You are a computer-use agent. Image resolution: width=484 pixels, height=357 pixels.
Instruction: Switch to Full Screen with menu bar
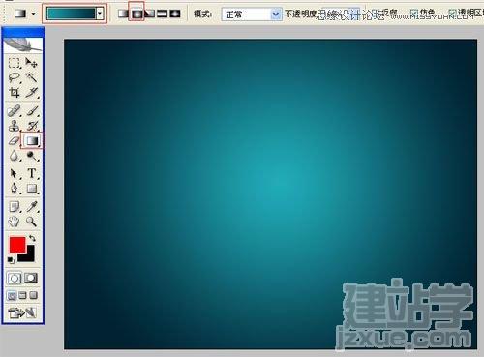(x=22, y=295)
